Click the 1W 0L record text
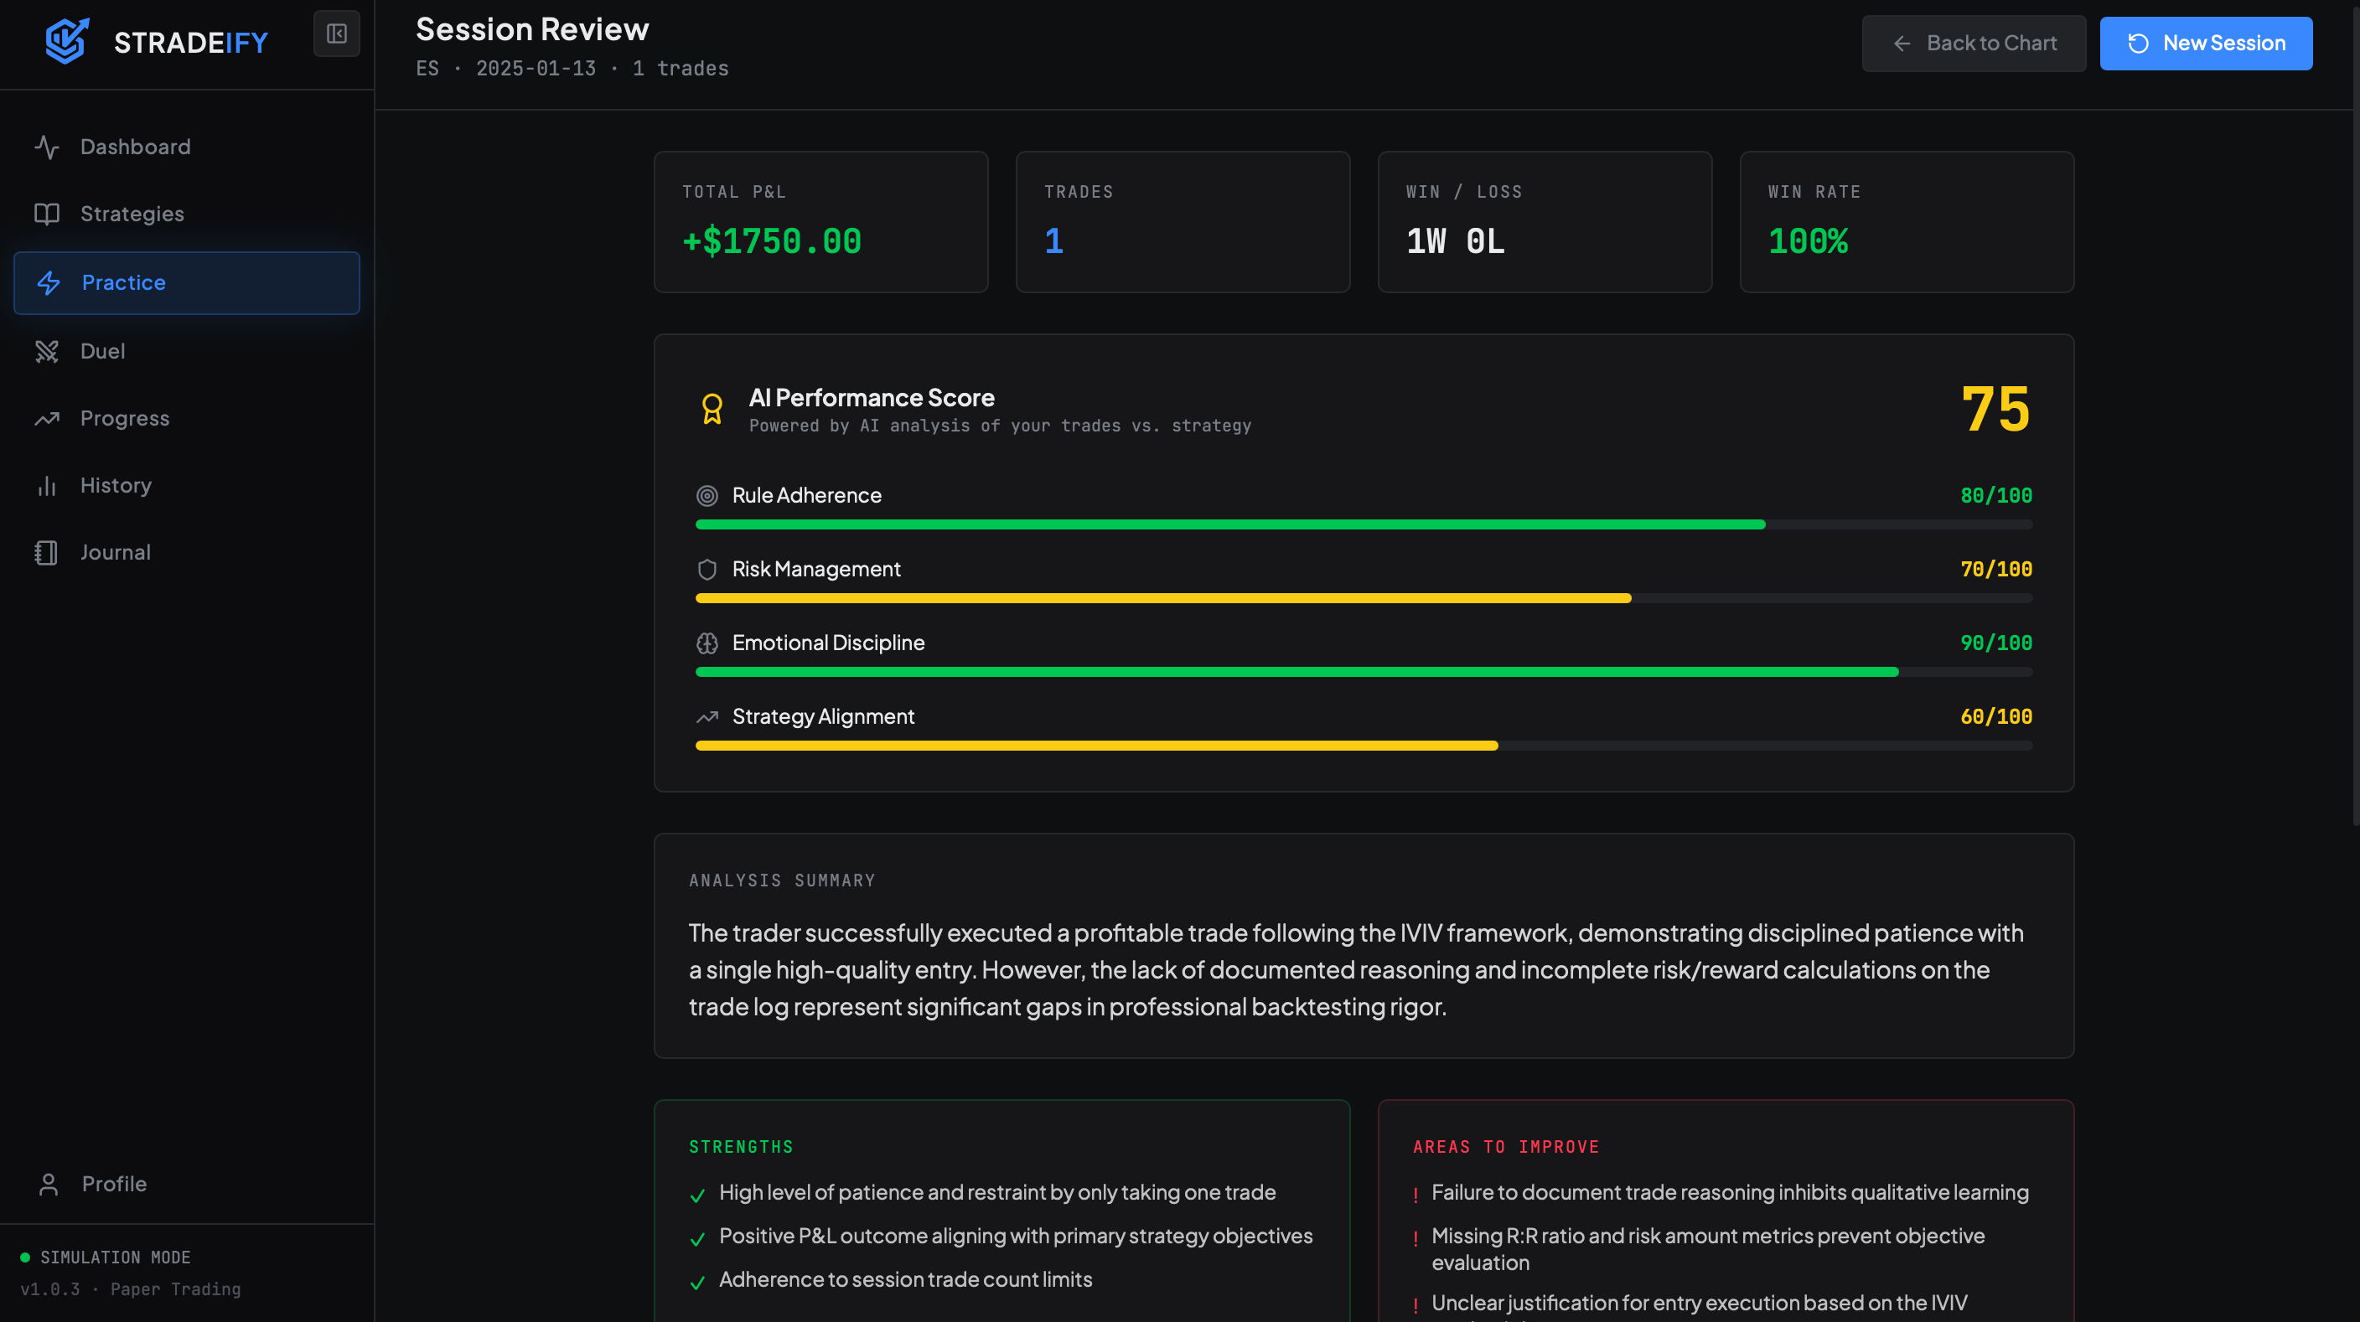This screenshot has width=2360, height=1322. tap(1455, 241)
